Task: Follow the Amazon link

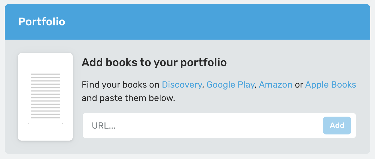Action: pos(276,85)
